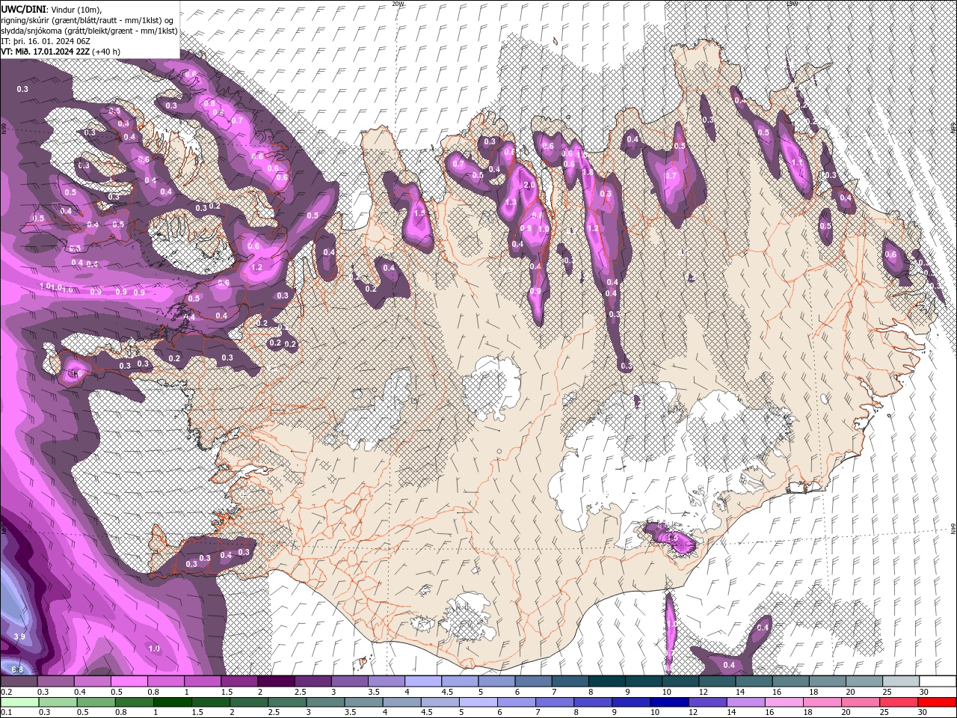Pick the light green rain swatch between 0.3 and 0.5
Viewport: 957px width, 718px height.
[x=58, y=702]
